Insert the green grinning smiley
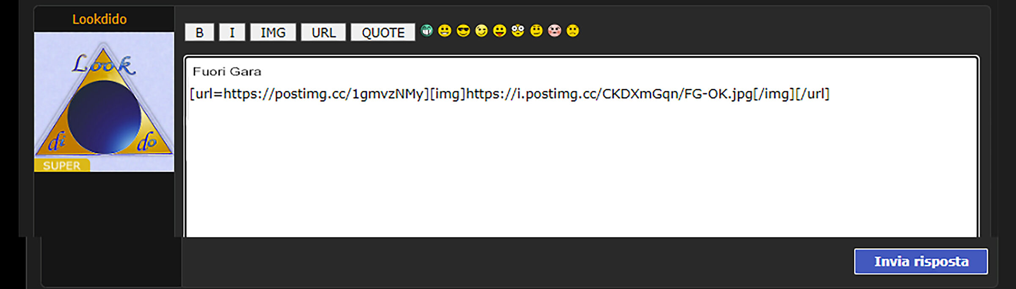1016x289 pixels. pos(427,31)
